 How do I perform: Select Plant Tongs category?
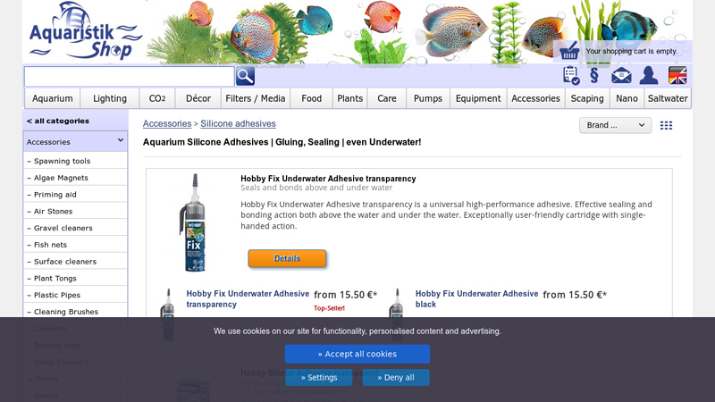tap(75, 279)
